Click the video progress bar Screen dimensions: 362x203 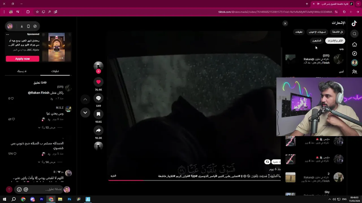[x=194, y=180]
